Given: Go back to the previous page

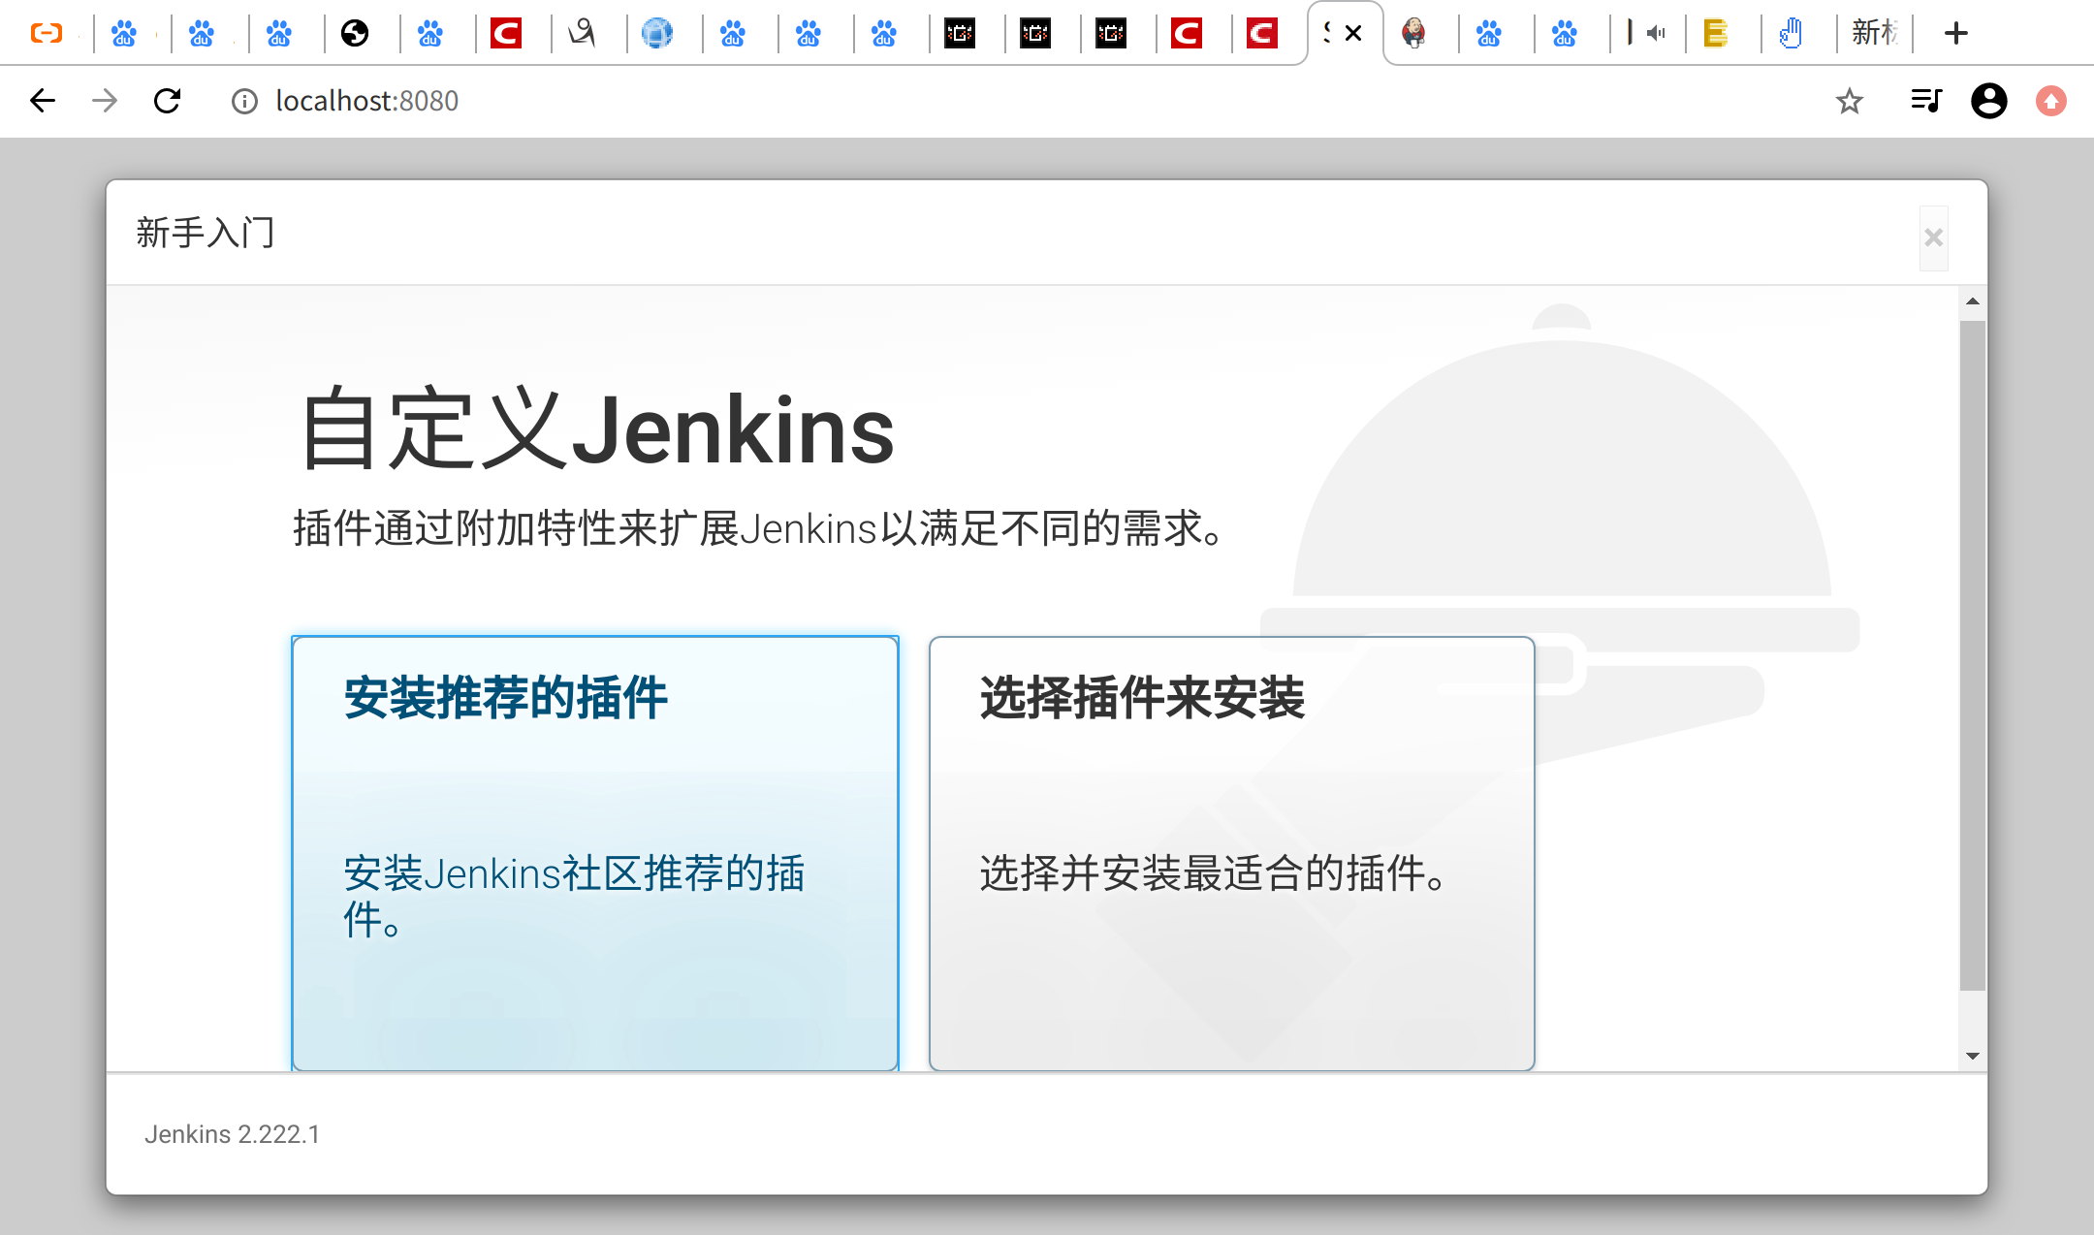Looking at the screenshot, I should click(x=43, y=101).
